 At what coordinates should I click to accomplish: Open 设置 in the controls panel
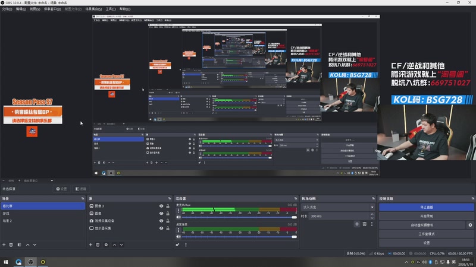point(426,243)
